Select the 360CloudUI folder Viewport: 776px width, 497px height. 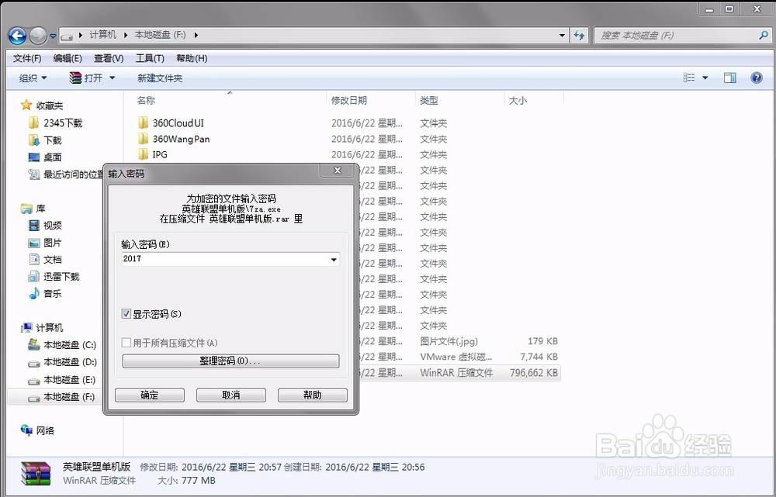171,123
